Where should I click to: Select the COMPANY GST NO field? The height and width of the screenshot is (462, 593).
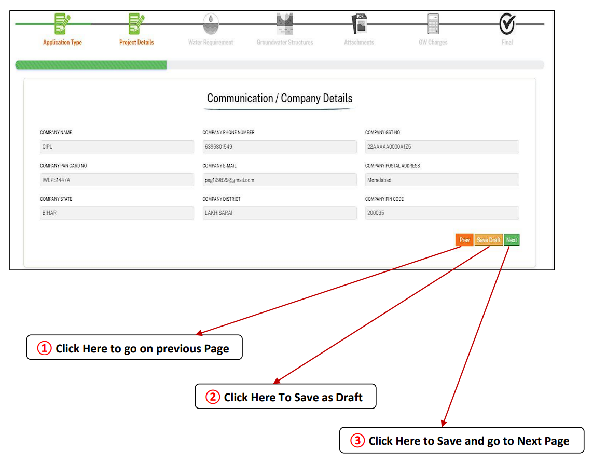click(x=442, y=147)
